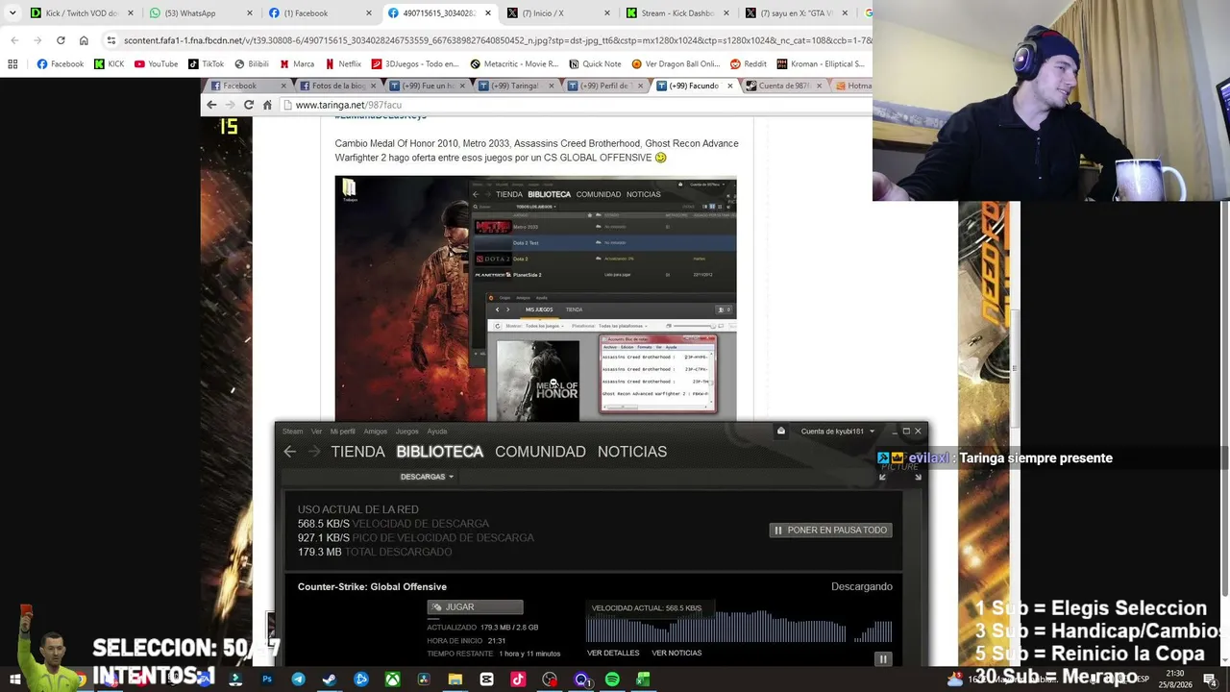Open Telegram from the taskbar

coord(298,680)
